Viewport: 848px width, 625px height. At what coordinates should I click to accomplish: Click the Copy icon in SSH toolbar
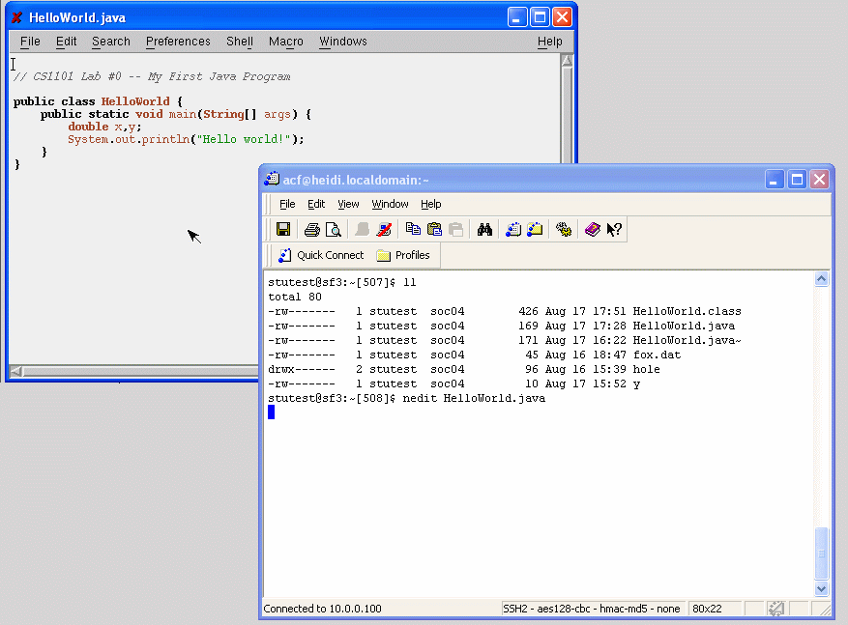pyautogui.click(x=413, y=229)
